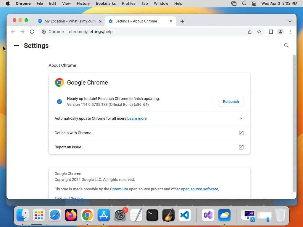Open the Chromium link

(119, 189)
